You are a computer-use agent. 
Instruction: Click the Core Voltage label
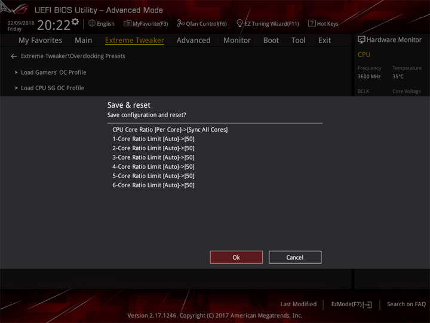tap(407, 91)
